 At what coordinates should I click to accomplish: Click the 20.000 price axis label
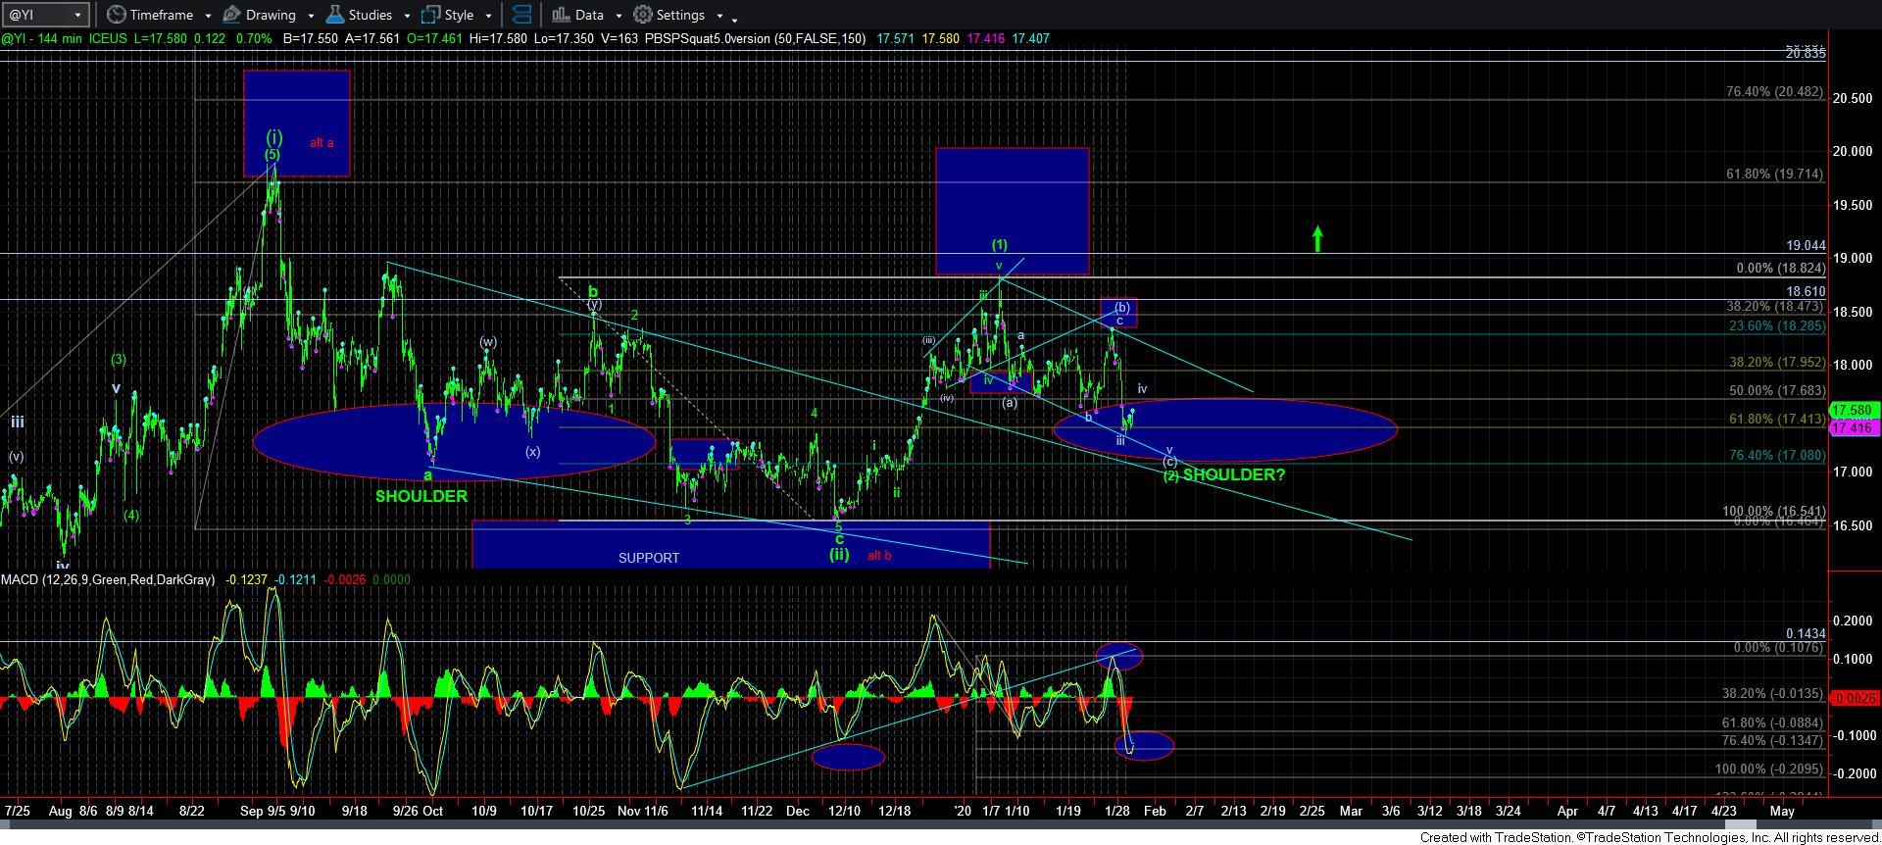pos(1854,151)
